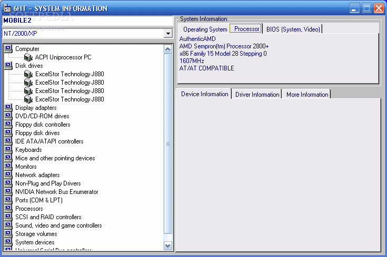Viewport: 387px width, 257px height.
Task: Open the Driver Information tab
Action: click(257, 95)
